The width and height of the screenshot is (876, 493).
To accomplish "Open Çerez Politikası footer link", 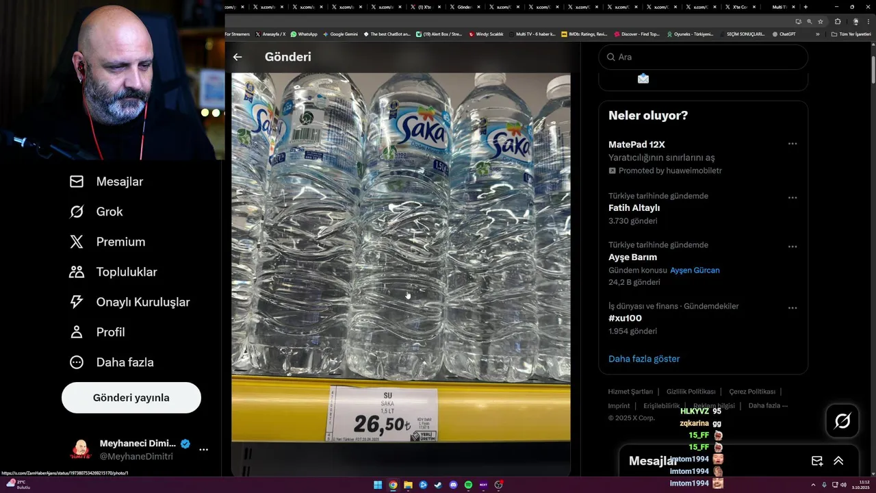I will [752, 392].
